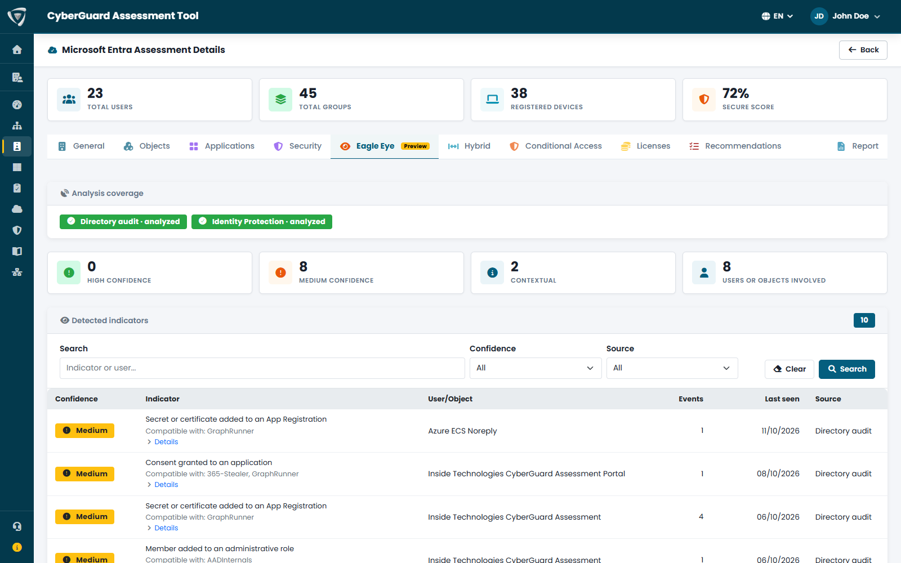Open the home icon in sidebar

coord(17,50)
